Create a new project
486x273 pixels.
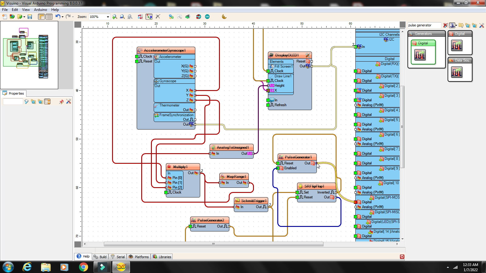click(4, 17)
